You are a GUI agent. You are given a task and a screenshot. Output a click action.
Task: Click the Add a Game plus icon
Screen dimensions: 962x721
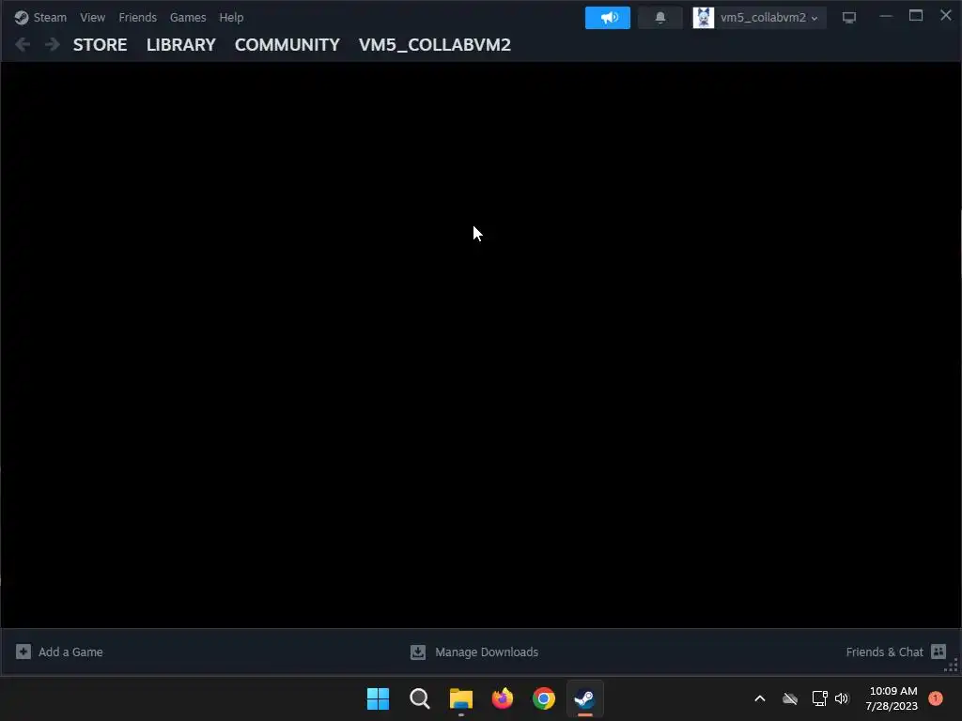click(23, 652)
